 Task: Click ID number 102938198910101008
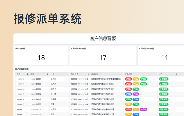pos(79,84)
